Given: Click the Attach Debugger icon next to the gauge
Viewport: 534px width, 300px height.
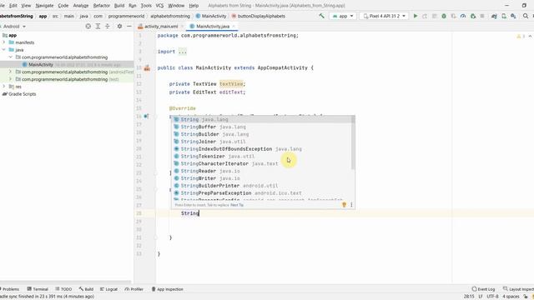Looking at the screenshot, I should pos(473,16).
